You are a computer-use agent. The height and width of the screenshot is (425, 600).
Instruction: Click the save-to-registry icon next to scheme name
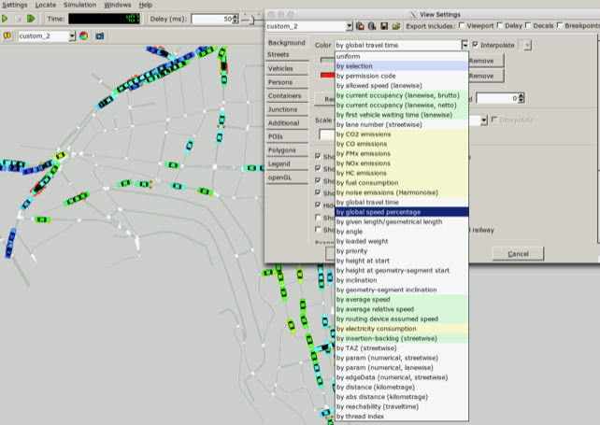pyautogui.click(x=362, y=26)
